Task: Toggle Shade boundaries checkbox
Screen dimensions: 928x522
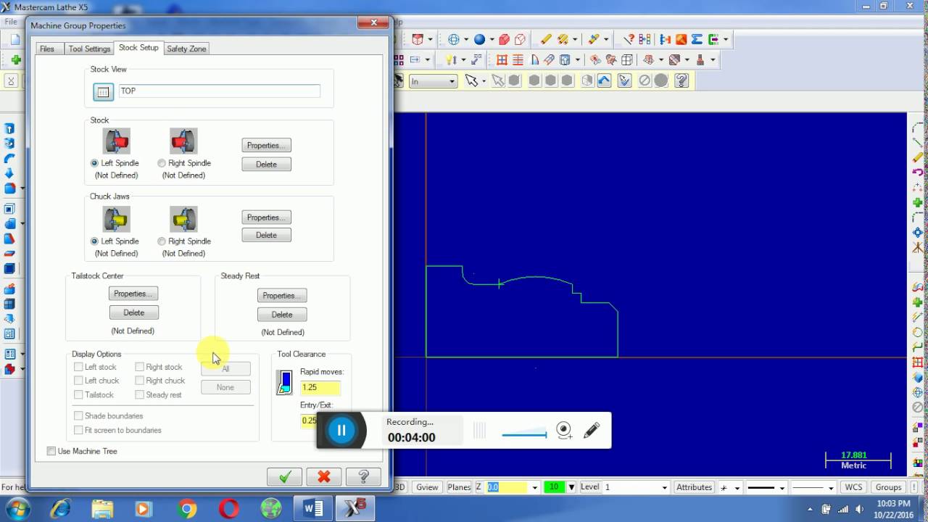Action: click(x=78, y=416)
